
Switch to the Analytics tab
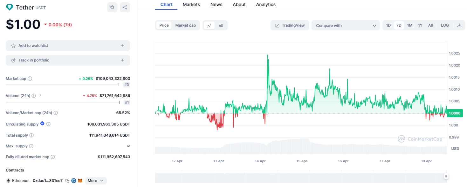(266, 4)
